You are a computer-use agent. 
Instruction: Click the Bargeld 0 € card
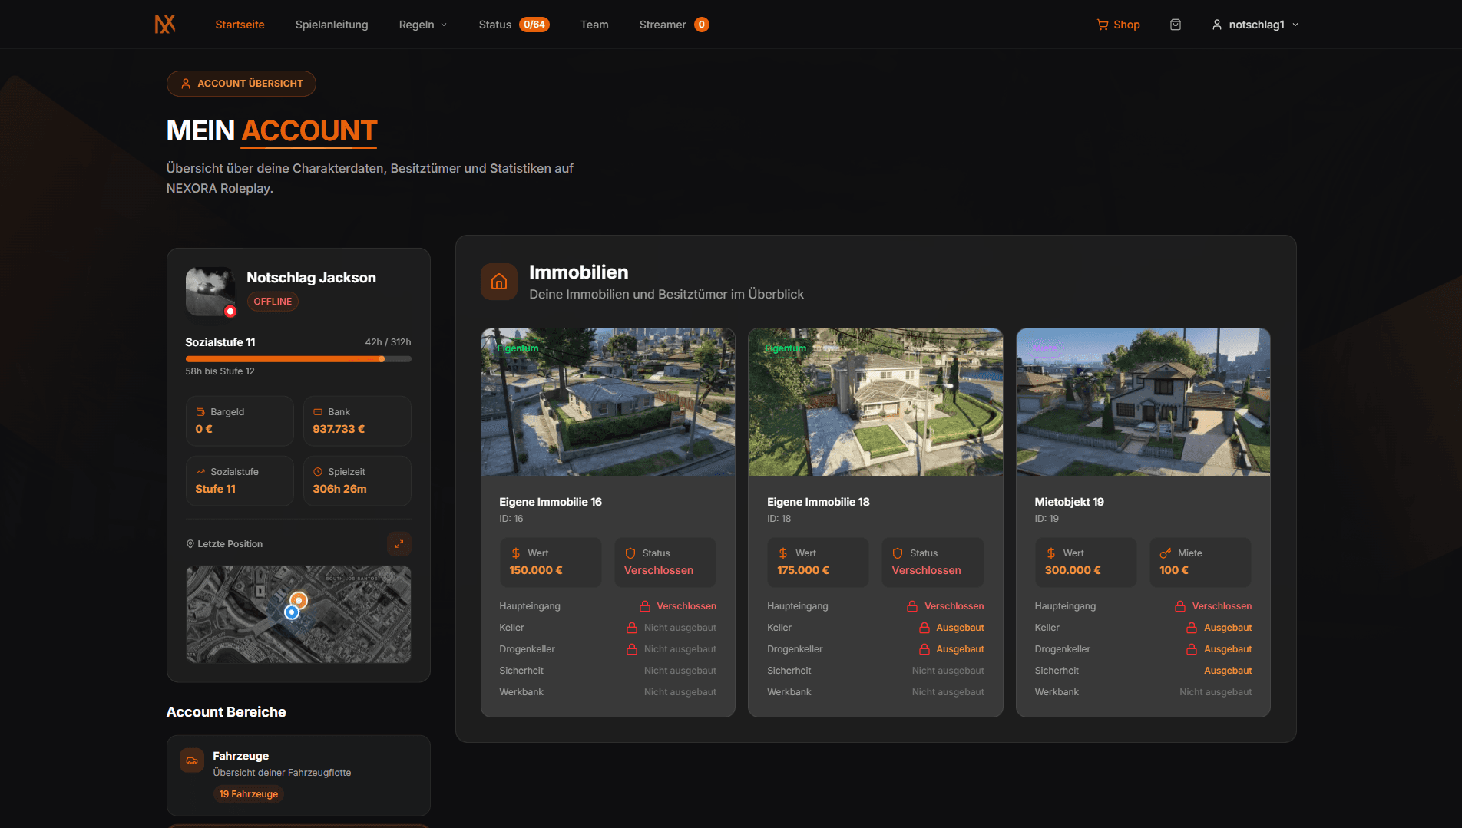(240, 421)
